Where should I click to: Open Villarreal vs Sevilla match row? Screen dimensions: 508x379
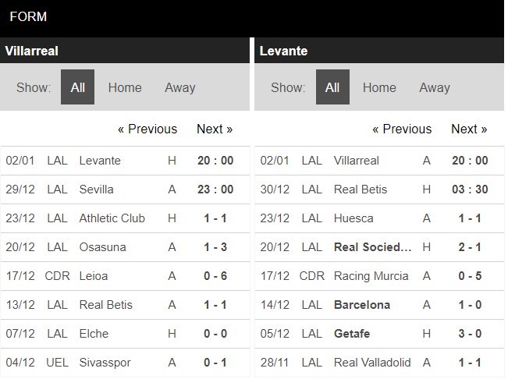pos(125,189)
